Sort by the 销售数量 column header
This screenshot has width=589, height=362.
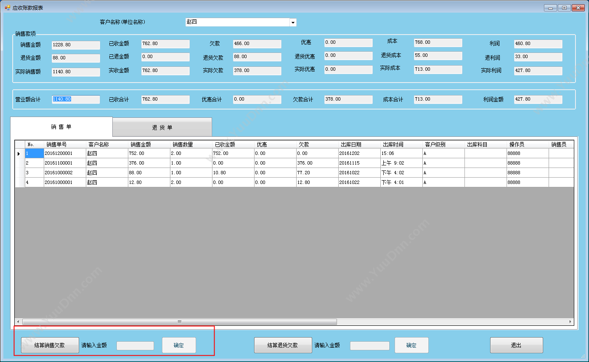point(191,144)
